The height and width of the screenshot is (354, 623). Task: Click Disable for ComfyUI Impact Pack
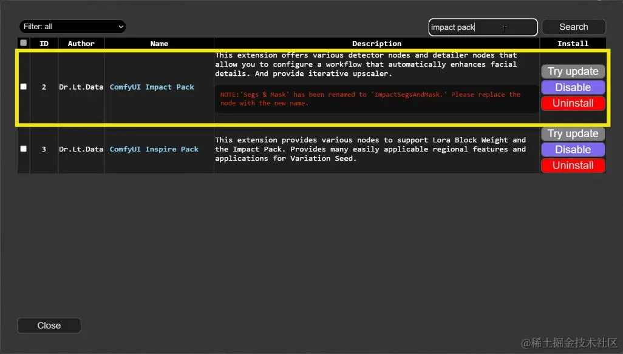[x=573, y=87]
